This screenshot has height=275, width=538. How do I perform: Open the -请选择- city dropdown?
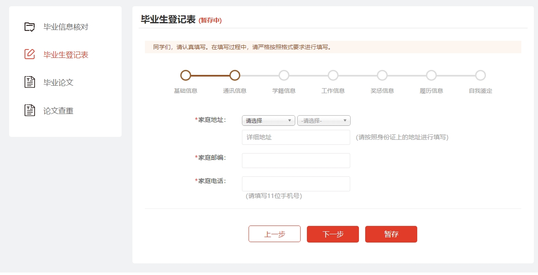tap(324, 121)
